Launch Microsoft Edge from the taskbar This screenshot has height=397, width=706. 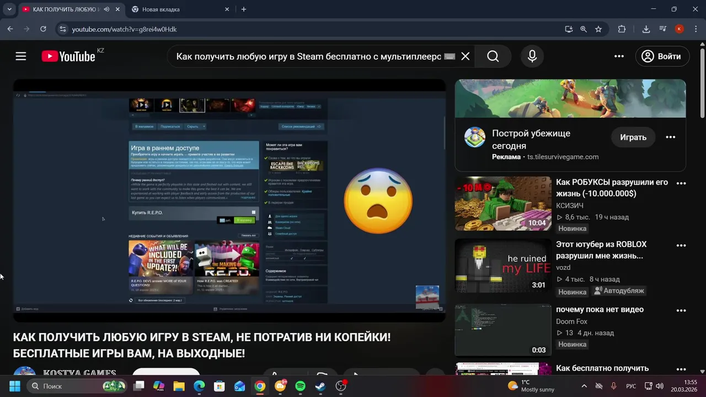click(199, 386)
